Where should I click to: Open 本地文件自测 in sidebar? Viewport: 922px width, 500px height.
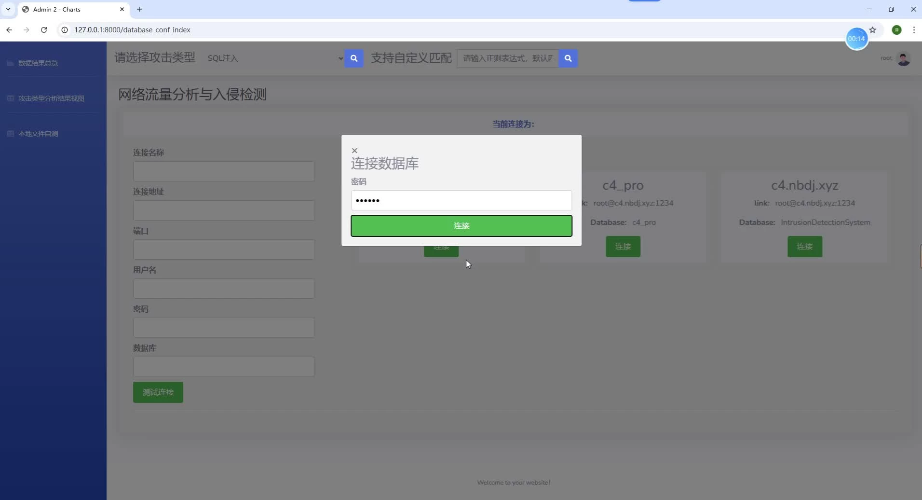point(38,134)
